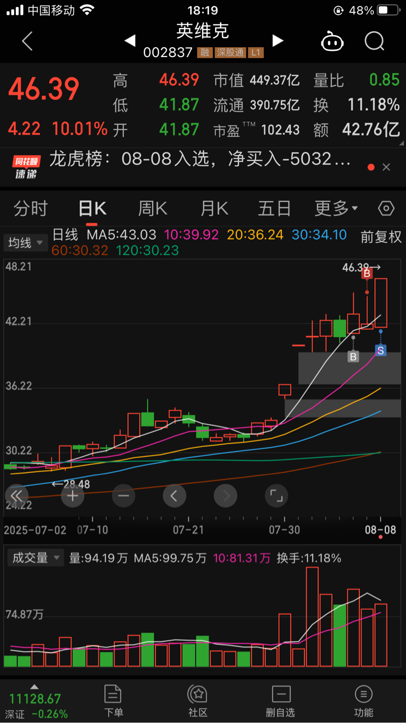This screenshot has width=406, height=723.
Task: Open search with magnifier icon
Action: [374, 41]
